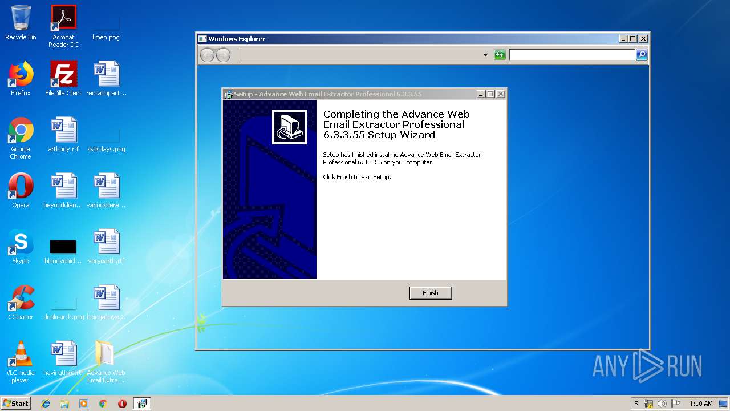Open file explorer folder in taskbar
Screen dimensions: 730x411
64,404
